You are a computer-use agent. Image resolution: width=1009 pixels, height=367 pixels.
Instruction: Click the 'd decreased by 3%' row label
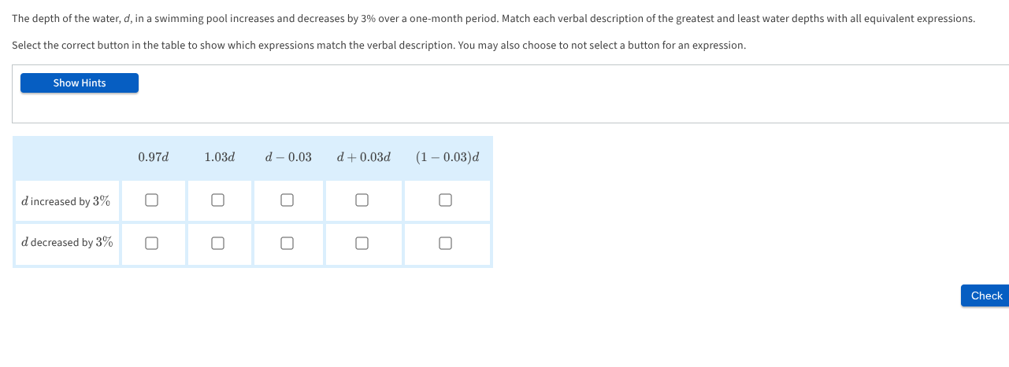coord(67,243)
